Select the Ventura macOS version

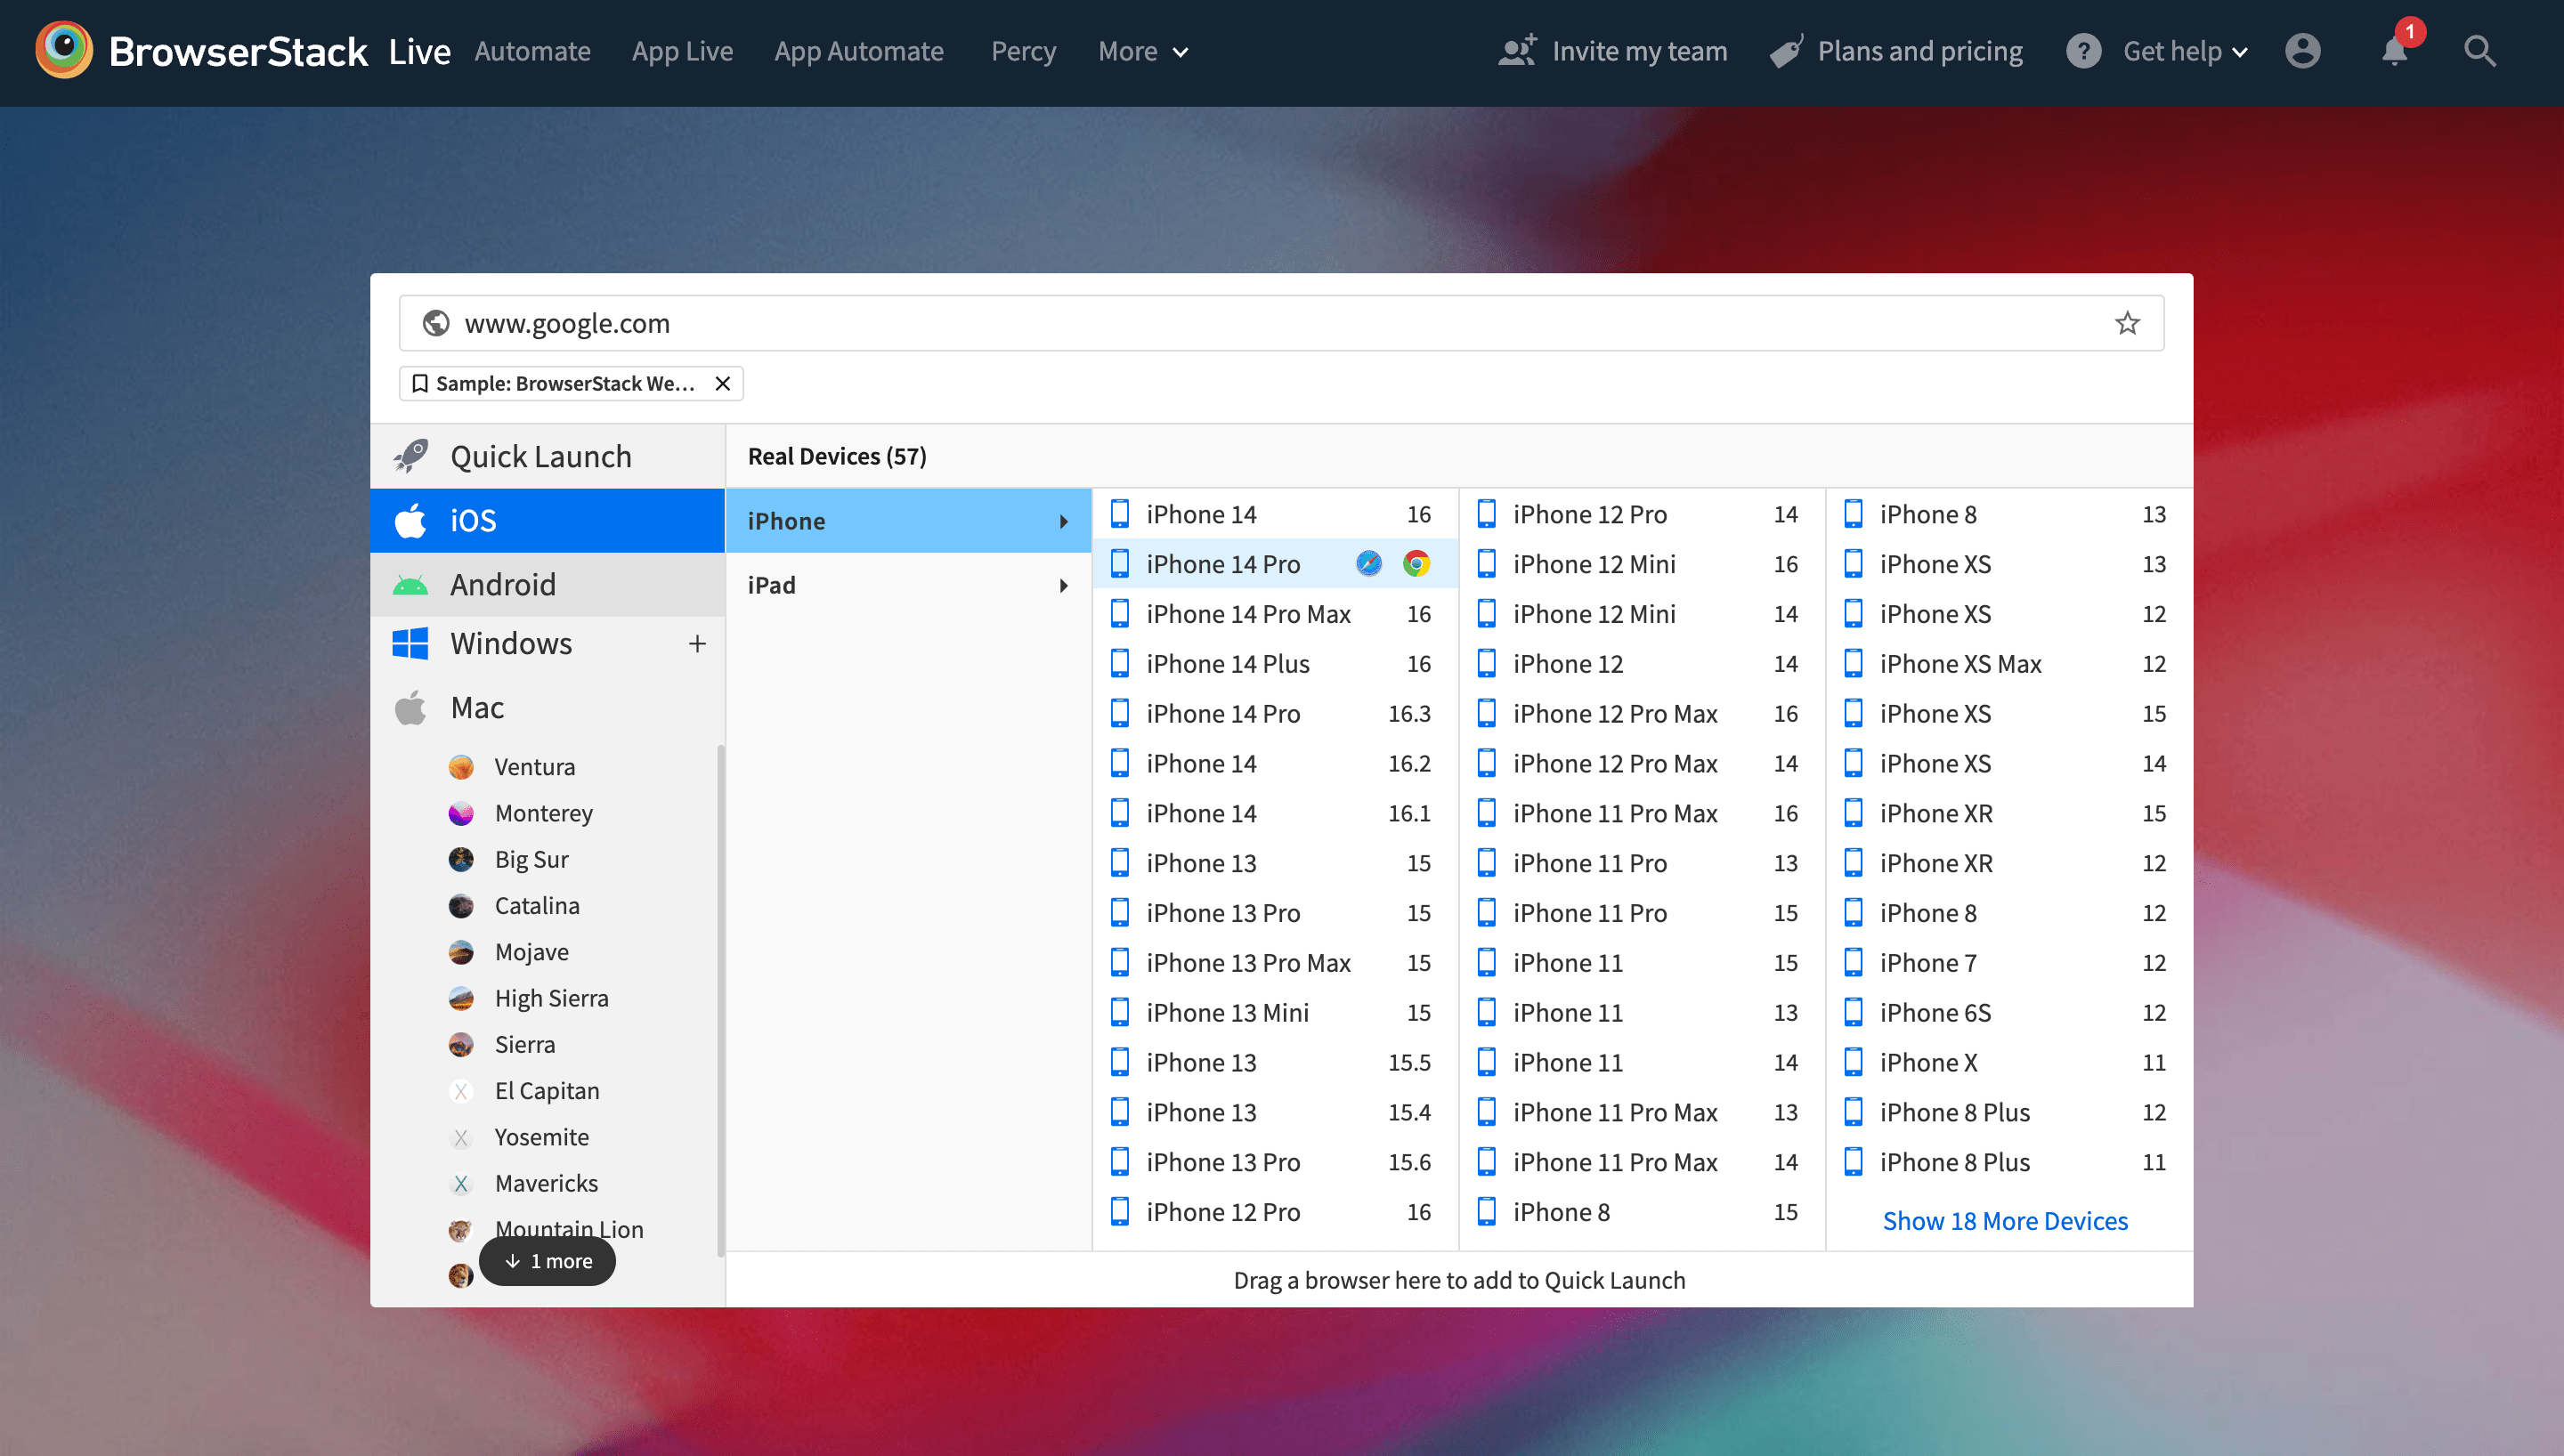click(534, 766)
